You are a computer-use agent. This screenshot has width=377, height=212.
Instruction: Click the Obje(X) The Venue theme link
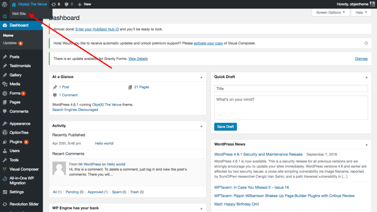pyautogui.click(x=107, y=105)
